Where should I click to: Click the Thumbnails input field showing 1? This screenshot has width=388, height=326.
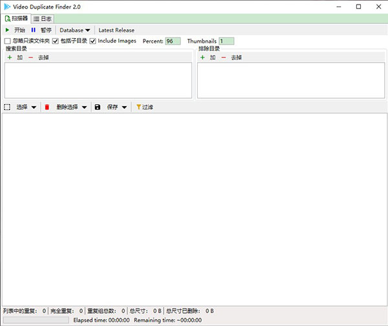pos(226,41)
